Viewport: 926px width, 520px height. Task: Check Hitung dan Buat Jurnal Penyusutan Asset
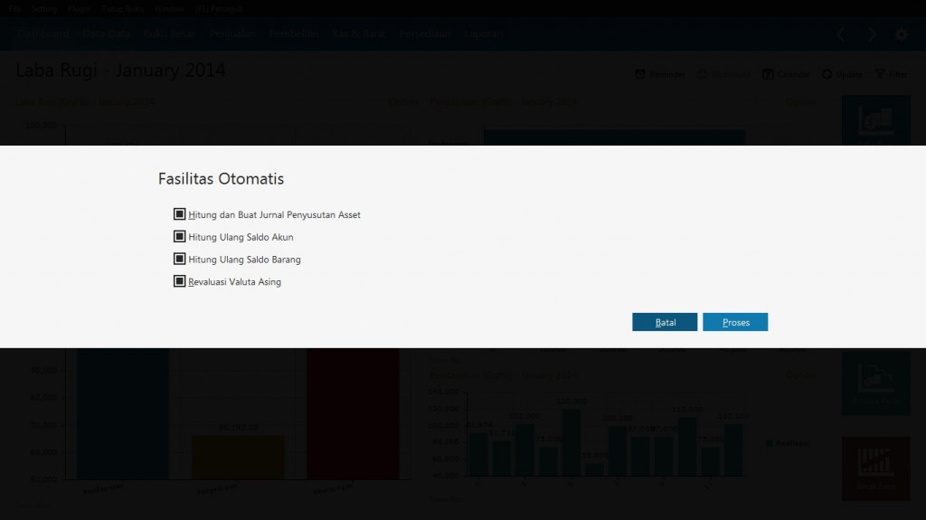[x=179, y=215]
